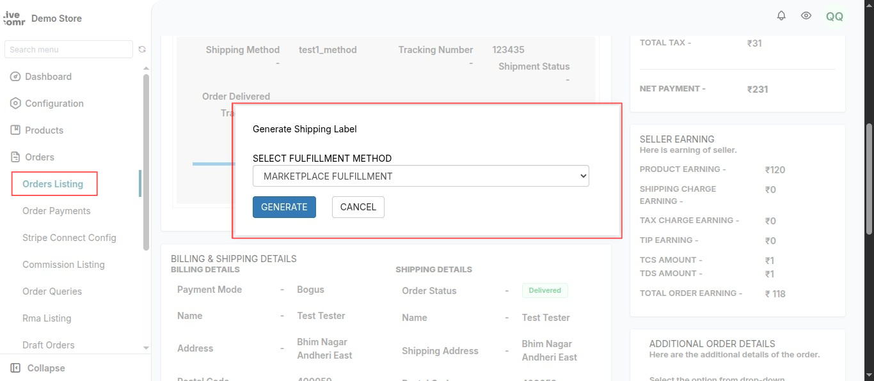874x381 pixels.
Task: Click the SELLER EARNING heading
Action: click(x=677, y=139)
